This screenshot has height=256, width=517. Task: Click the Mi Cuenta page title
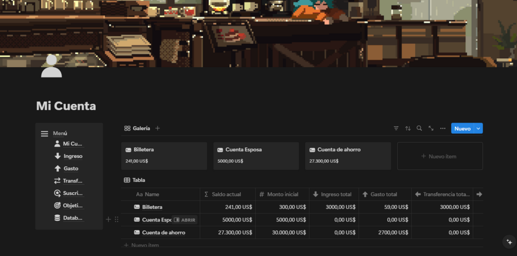coord(66,106)
